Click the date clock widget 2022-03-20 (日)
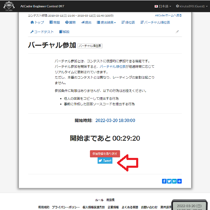Image resolution: width=210 pixels, height=210 pixels. (x=189, y=205)
